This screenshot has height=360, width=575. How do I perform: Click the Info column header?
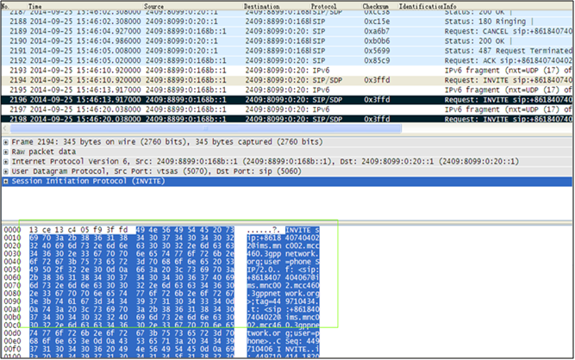(x=450, y=6)
